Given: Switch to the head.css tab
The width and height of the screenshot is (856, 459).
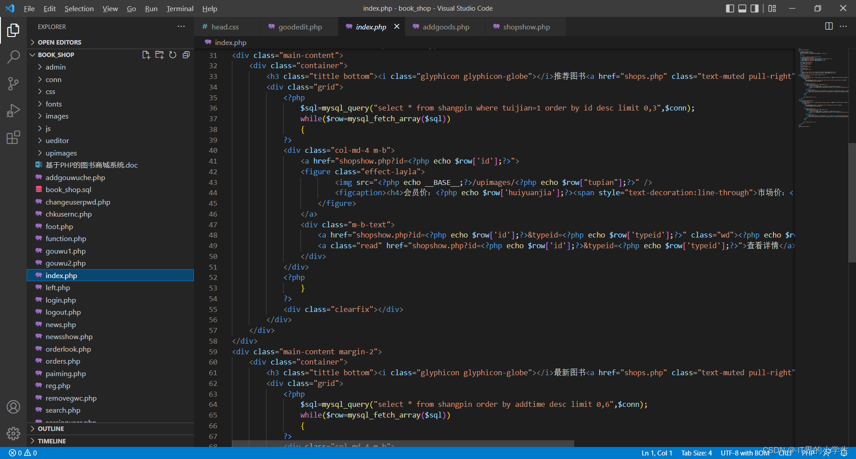Looking at the screenshot, I should [227, 27].
